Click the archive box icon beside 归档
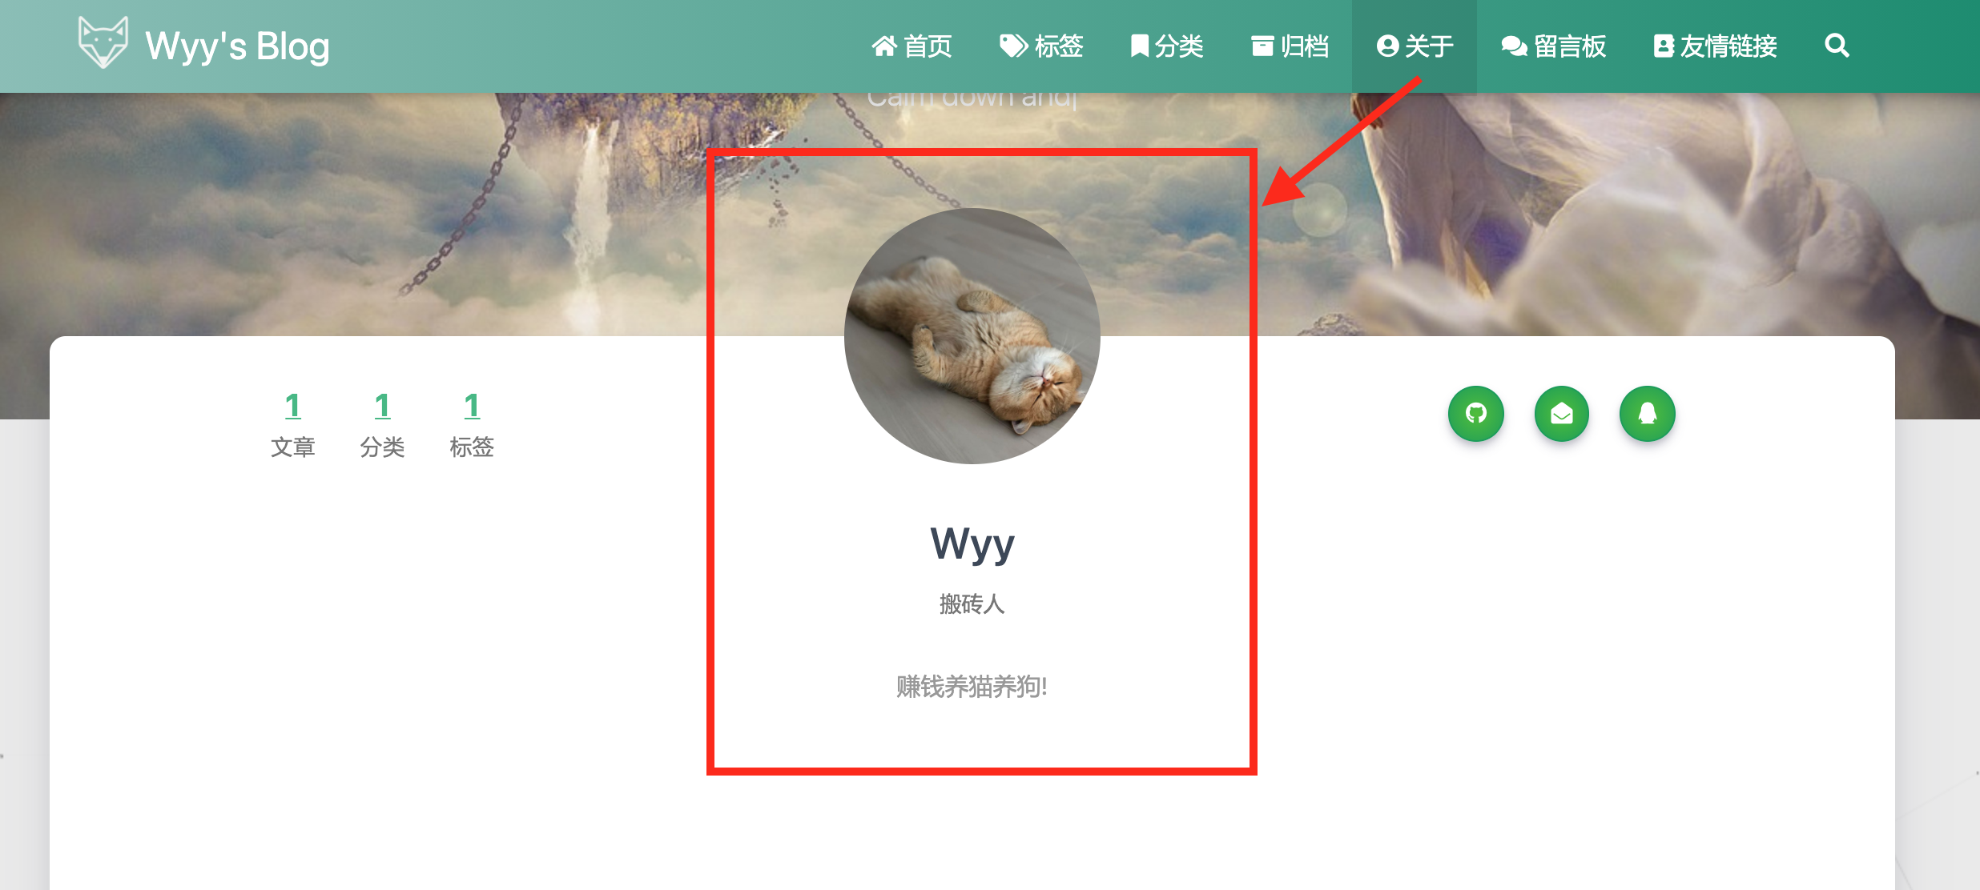The image size is (1980, 890). coord(1262,46)
